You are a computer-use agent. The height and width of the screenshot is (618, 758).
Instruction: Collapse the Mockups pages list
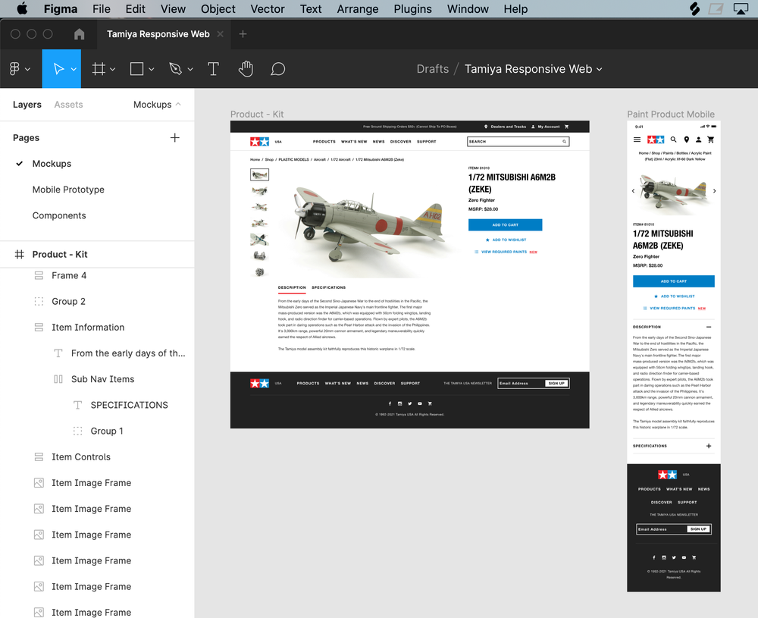[178, 104]
